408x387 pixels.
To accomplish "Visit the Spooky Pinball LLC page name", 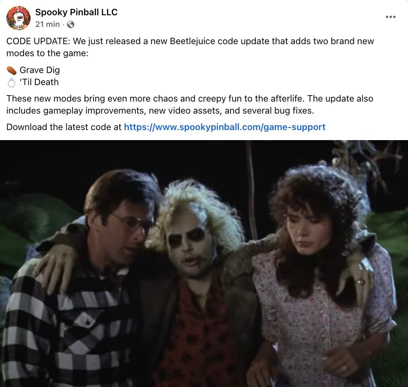I will (76, 12).
